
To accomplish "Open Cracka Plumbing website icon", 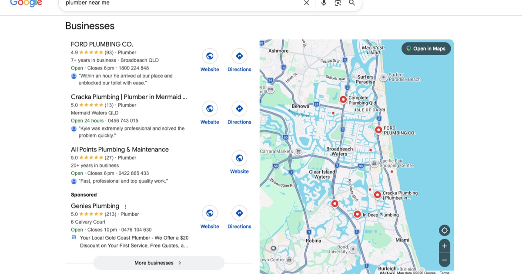I will point(210,109).
